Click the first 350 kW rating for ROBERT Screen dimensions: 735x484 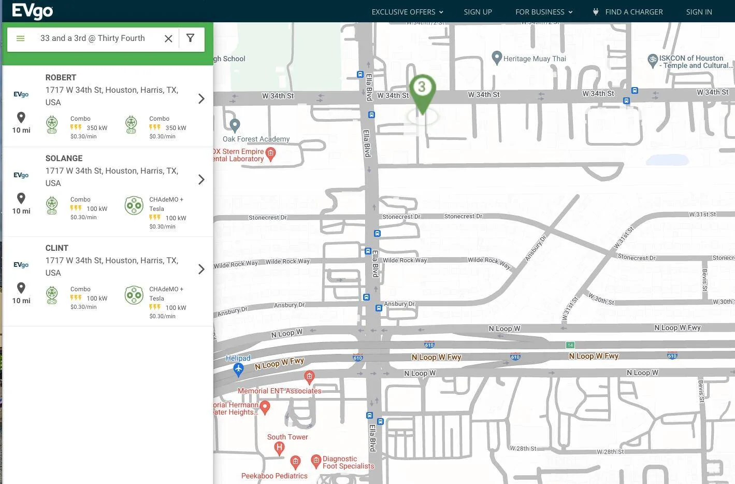pos(97,128)
